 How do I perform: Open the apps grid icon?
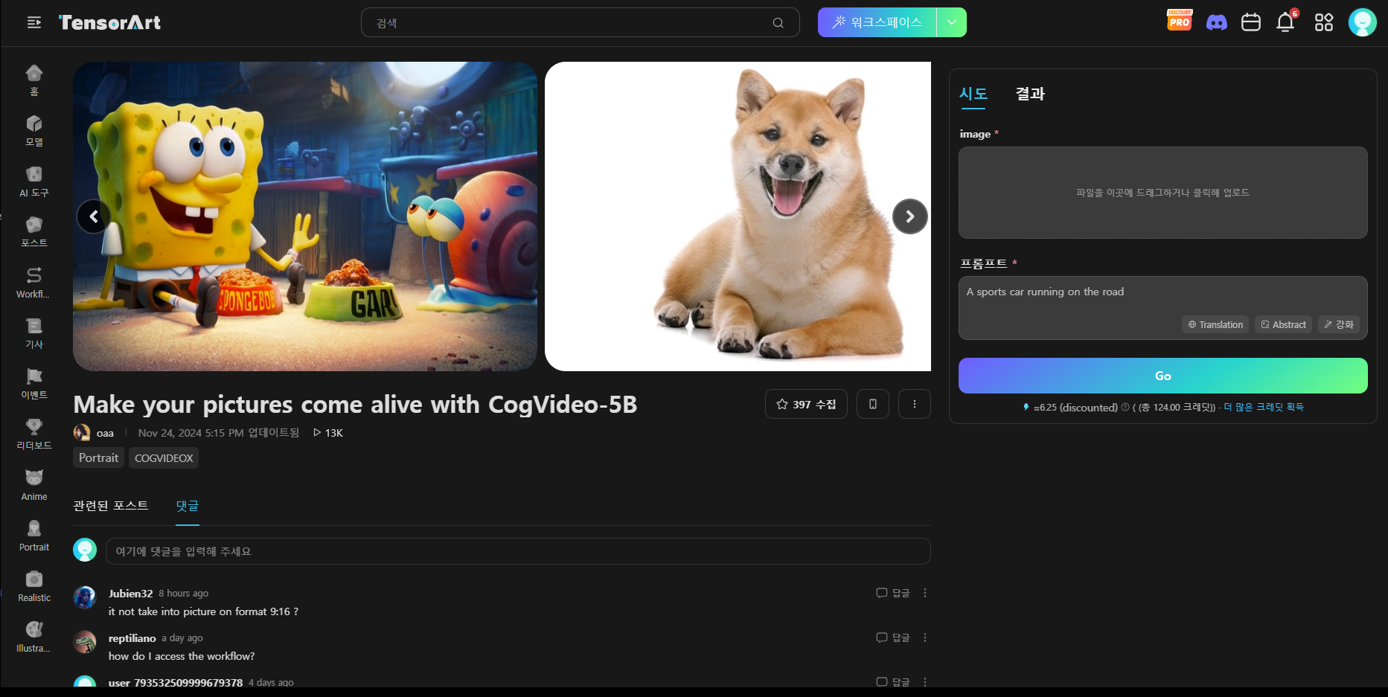coord(1324,22)
